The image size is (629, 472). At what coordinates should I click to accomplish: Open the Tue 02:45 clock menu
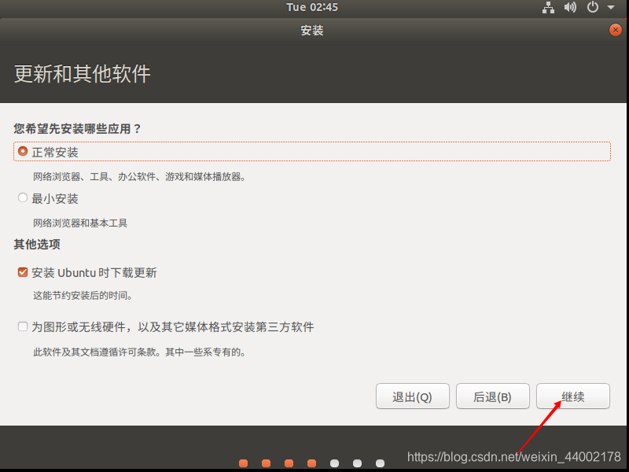pyautogui.click(x=312, y=7)
